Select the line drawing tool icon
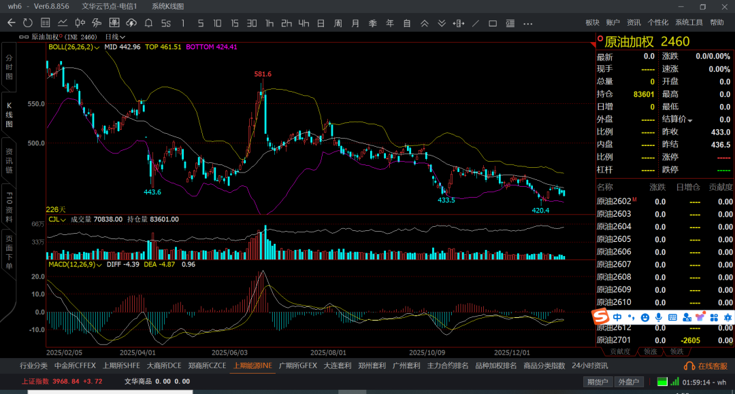This screenshot has height=394, width=735. pyautogui.click(x=476, y=23)
